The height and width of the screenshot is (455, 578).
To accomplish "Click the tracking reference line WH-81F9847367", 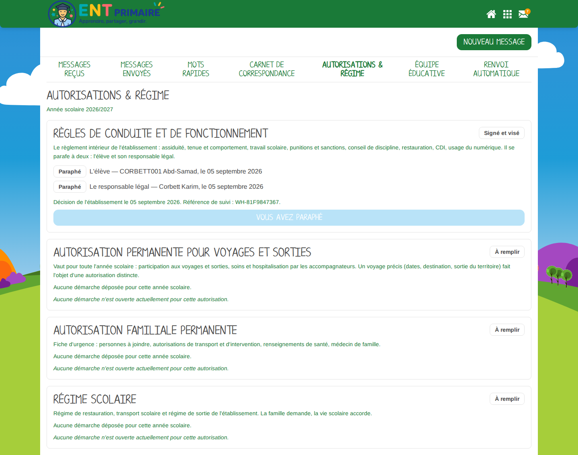I will [167, 202].
